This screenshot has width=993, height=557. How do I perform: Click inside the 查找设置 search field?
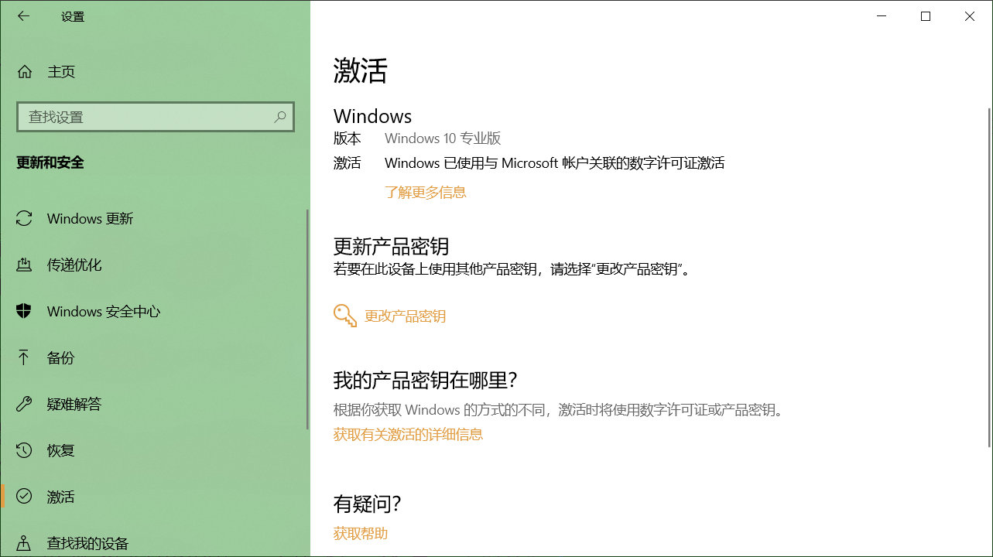pos(139,116)
